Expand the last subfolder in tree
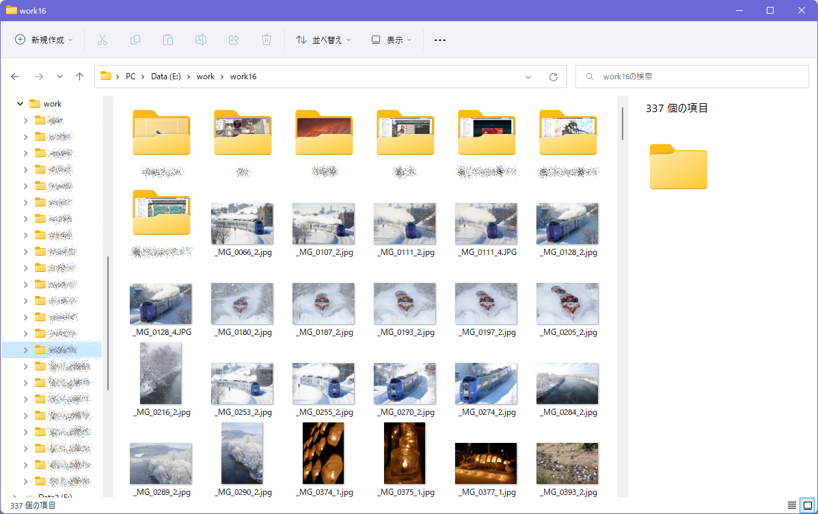Image resolution: width=818 pixels, height=514 pixels. tap(25, 481)
